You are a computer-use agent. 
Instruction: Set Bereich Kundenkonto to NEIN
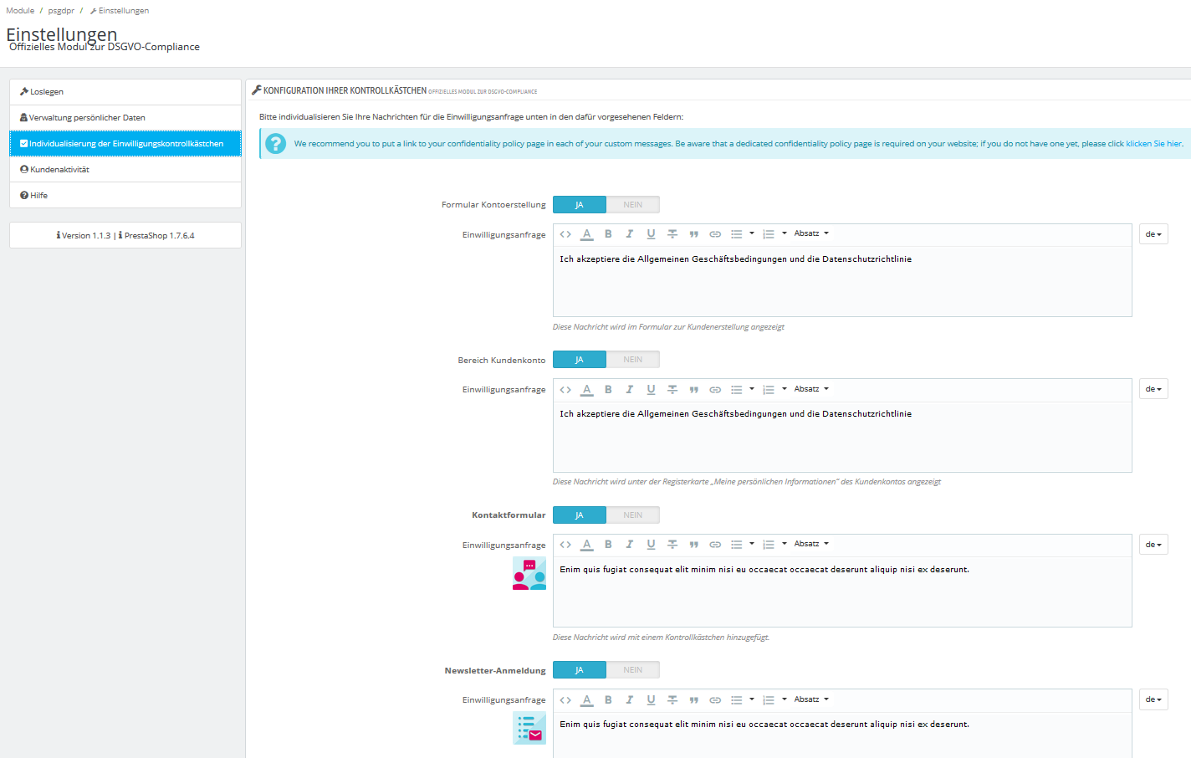click(x=633, y=360)
